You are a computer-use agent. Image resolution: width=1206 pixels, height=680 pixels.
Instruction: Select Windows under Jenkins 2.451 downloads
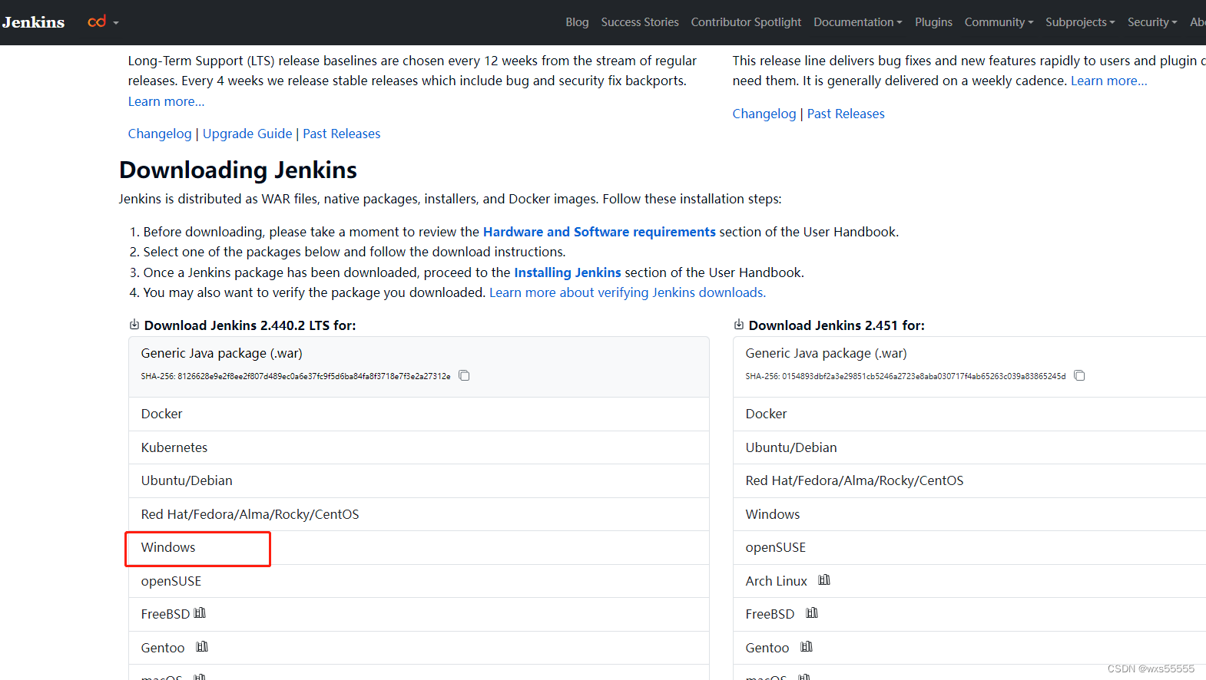[969, 514]
